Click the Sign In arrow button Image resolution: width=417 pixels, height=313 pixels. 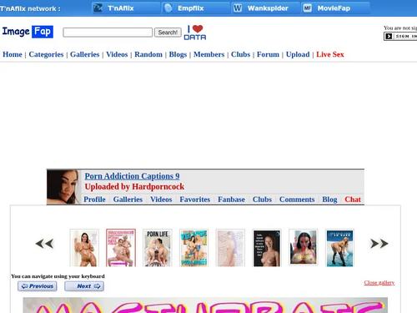point(389,36)
